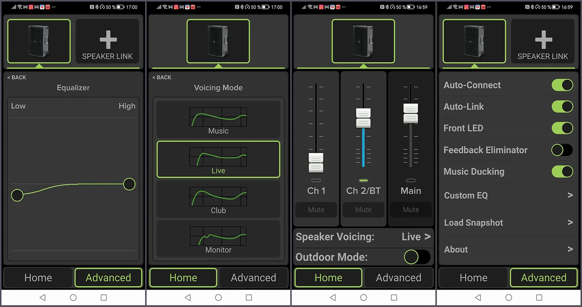The height and width of the screenshot is (307, 582).
Task: Disable the Auto-Connect toggle
Action: click(562, 85)
